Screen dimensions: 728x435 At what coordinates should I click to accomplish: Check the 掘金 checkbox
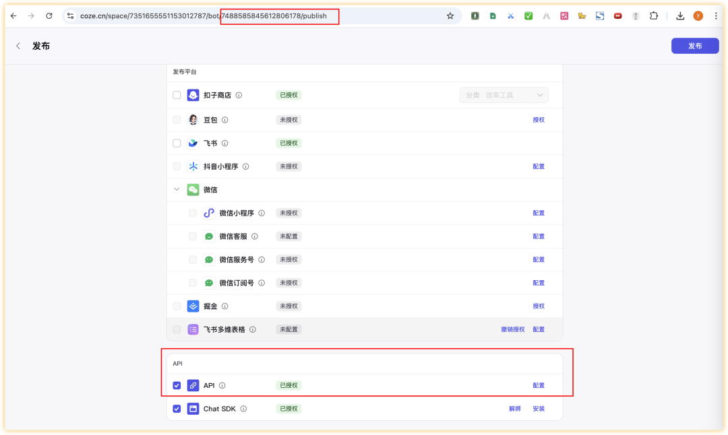tap(177, 306)
